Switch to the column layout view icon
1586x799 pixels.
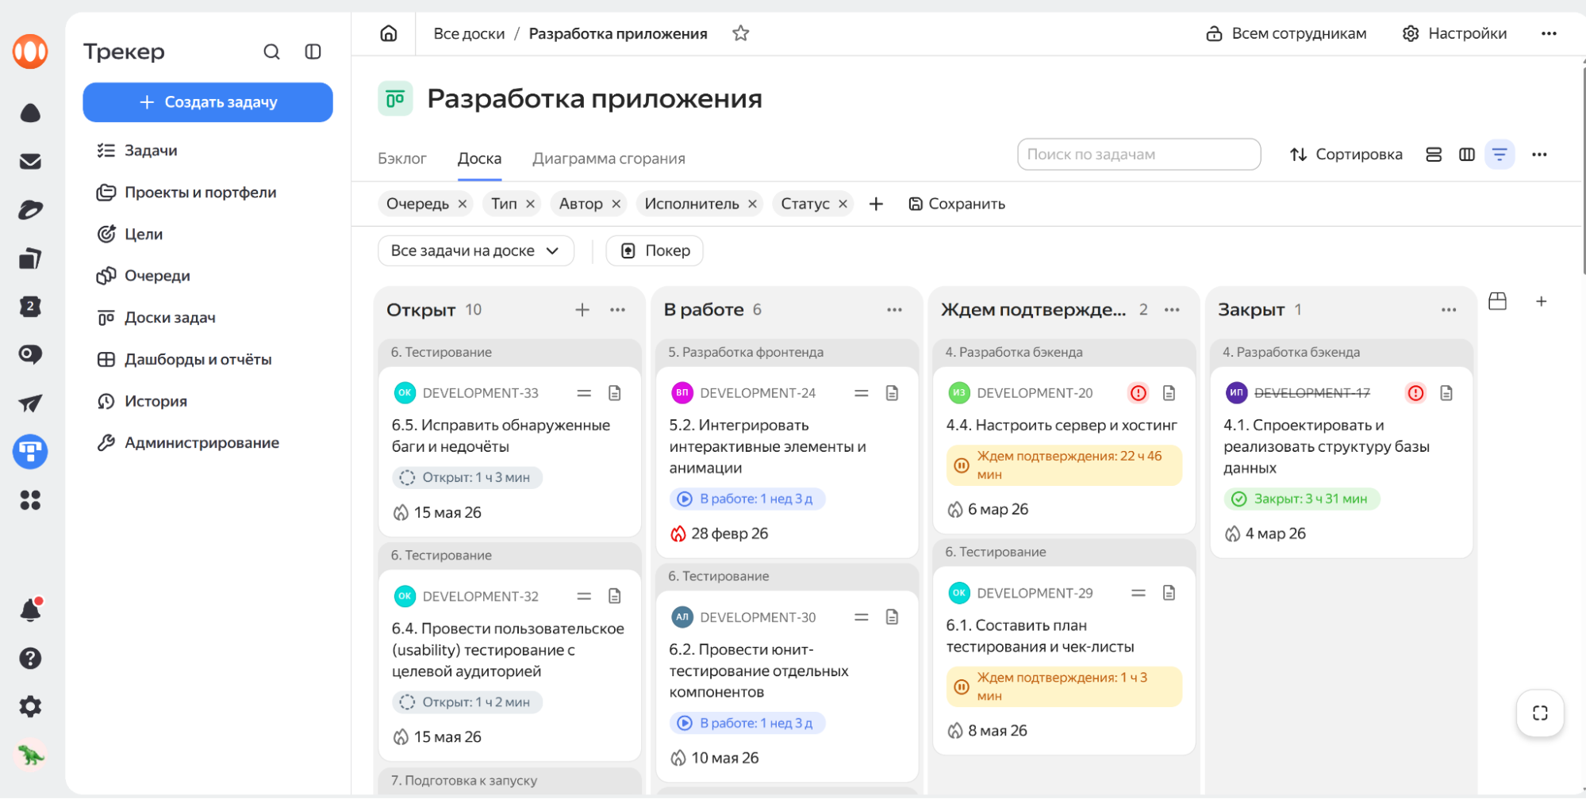tap(1466, 155)
